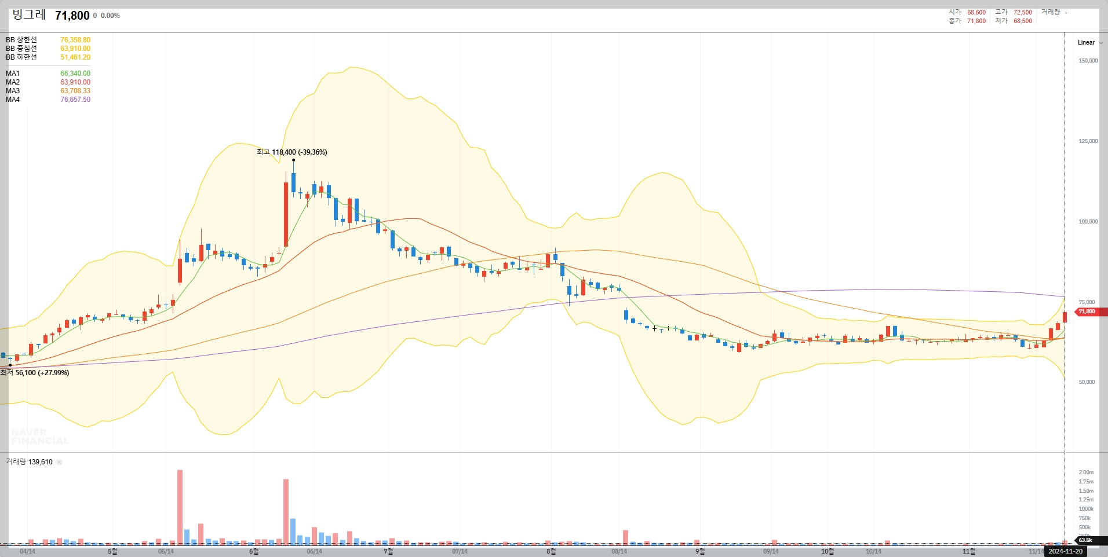Select the MA2 legend entry

pos(48,82)
